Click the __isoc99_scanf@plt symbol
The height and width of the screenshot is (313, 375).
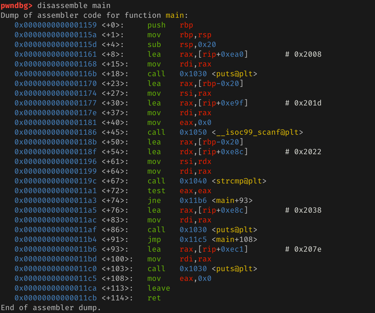coord(257,132)
